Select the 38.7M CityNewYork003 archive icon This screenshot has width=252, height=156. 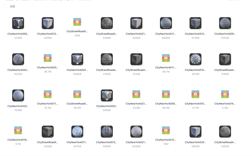(48, 58)
